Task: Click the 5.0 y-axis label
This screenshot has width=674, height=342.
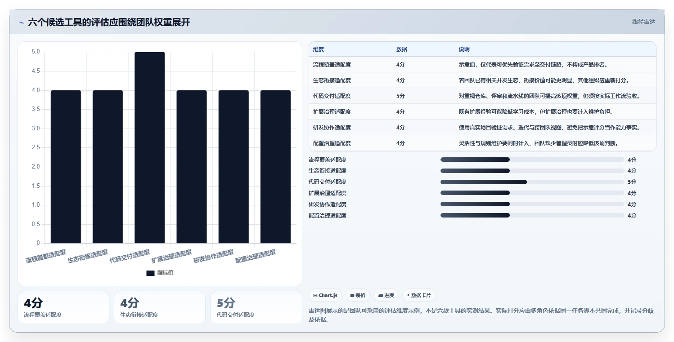Action: point(36,52)
